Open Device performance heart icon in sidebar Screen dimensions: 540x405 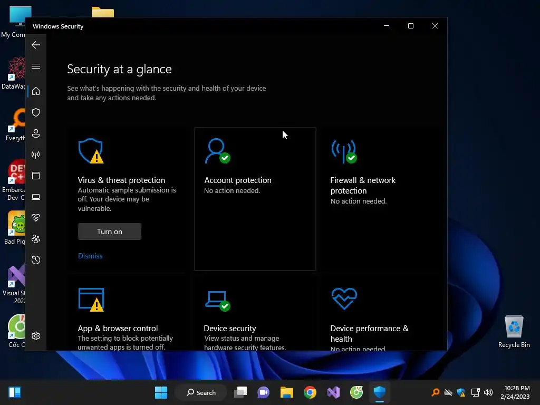point(36,218)
